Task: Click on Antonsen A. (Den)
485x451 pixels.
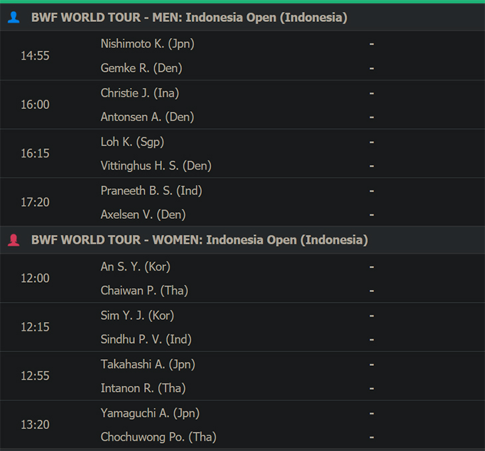Action: pos(147,117)
